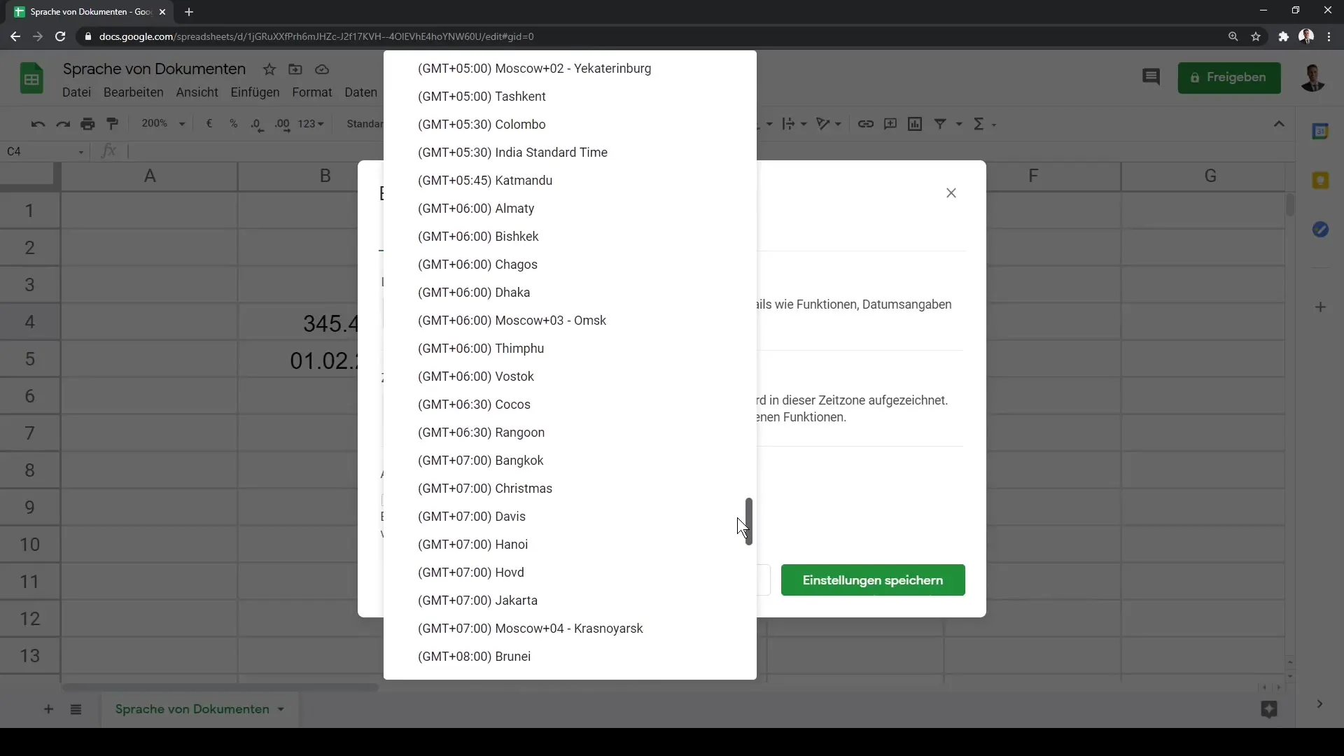Close the settings dialog with X
The height and width of the screenshot is (756, 1344).
click(x=951, y=193)
